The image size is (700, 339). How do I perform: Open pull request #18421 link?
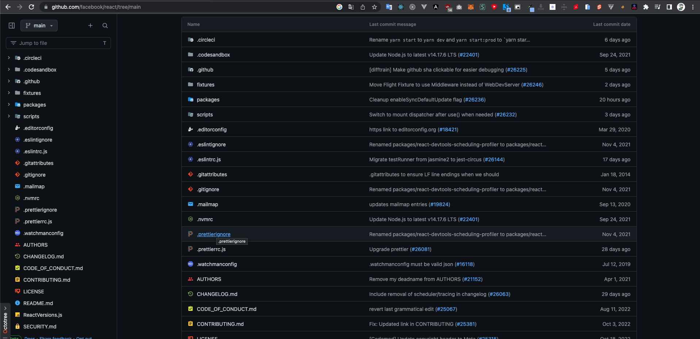[448, 130]
